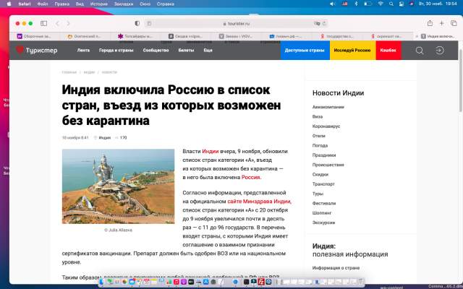Image resolution: width=463 pixels, height=289 pixels.
Task: Click the tourister.ru address bar
Action: 231,23
